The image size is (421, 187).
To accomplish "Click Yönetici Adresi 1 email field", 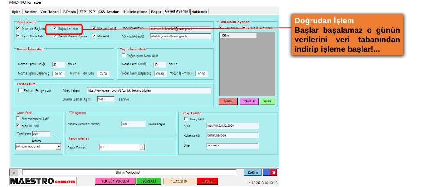I will pyautogui.click(x=180, y=28).
